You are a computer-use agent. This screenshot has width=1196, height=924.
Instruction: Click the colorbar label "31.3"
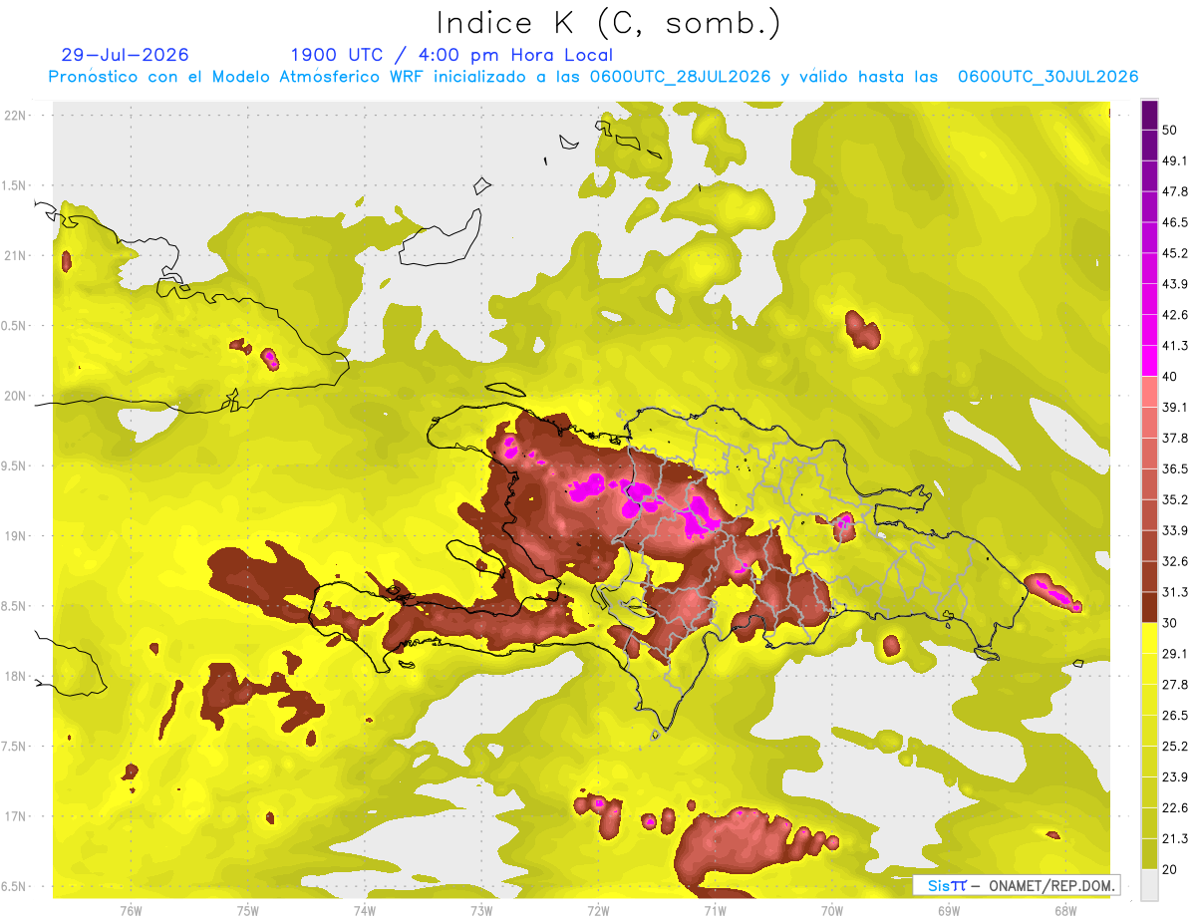[x=1175, y=592]
